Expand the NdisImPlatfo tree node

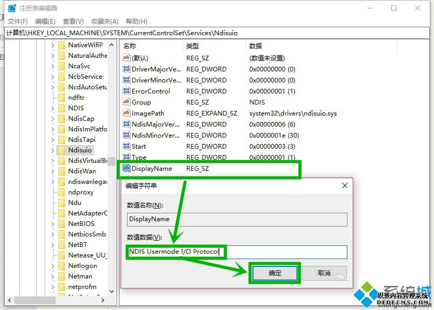pos(52,129)
